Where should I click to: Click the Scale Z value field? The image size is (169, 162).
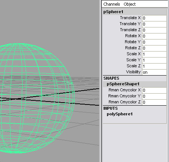click(x=154, y=66)
